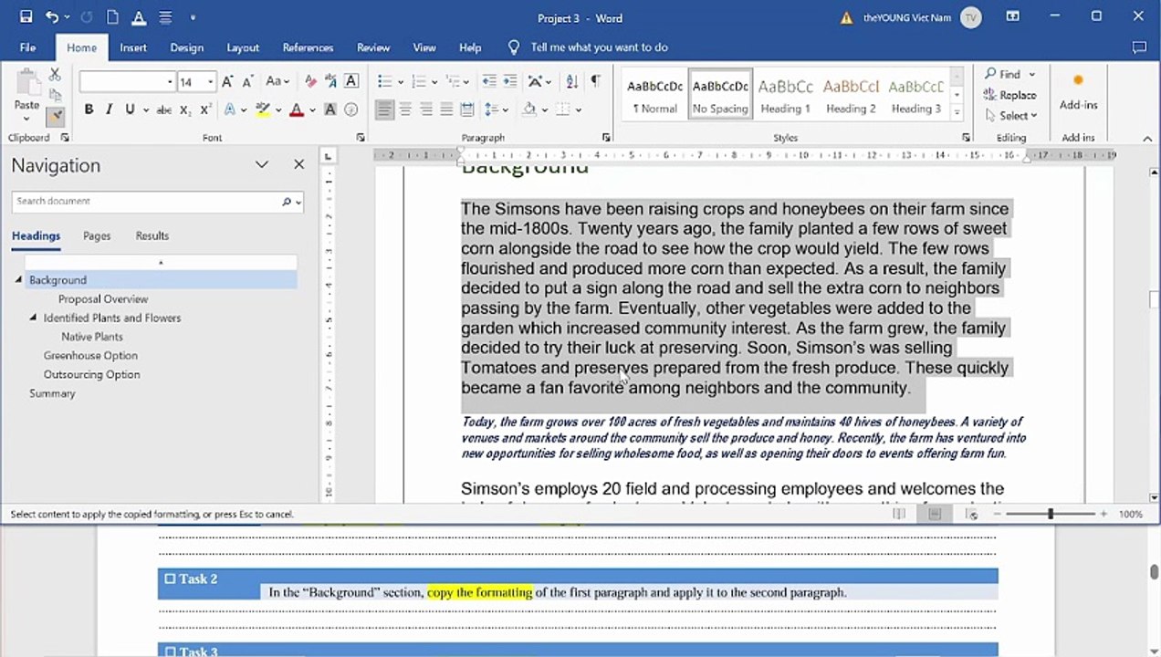The width and height of the screenshot is (1161, 657).
Task: Start a bulleted list
Action: (384, 82)
